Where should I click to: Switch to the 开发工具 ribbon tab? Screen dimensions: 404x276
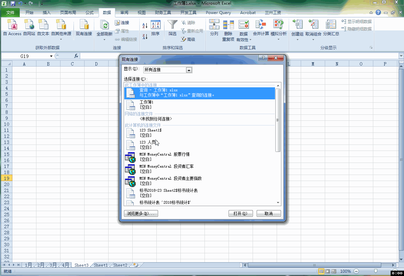188,13
